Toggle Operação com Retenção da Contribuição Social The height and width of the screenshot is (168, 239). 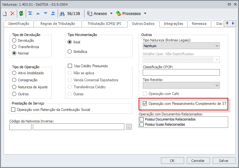pos(13,110)
